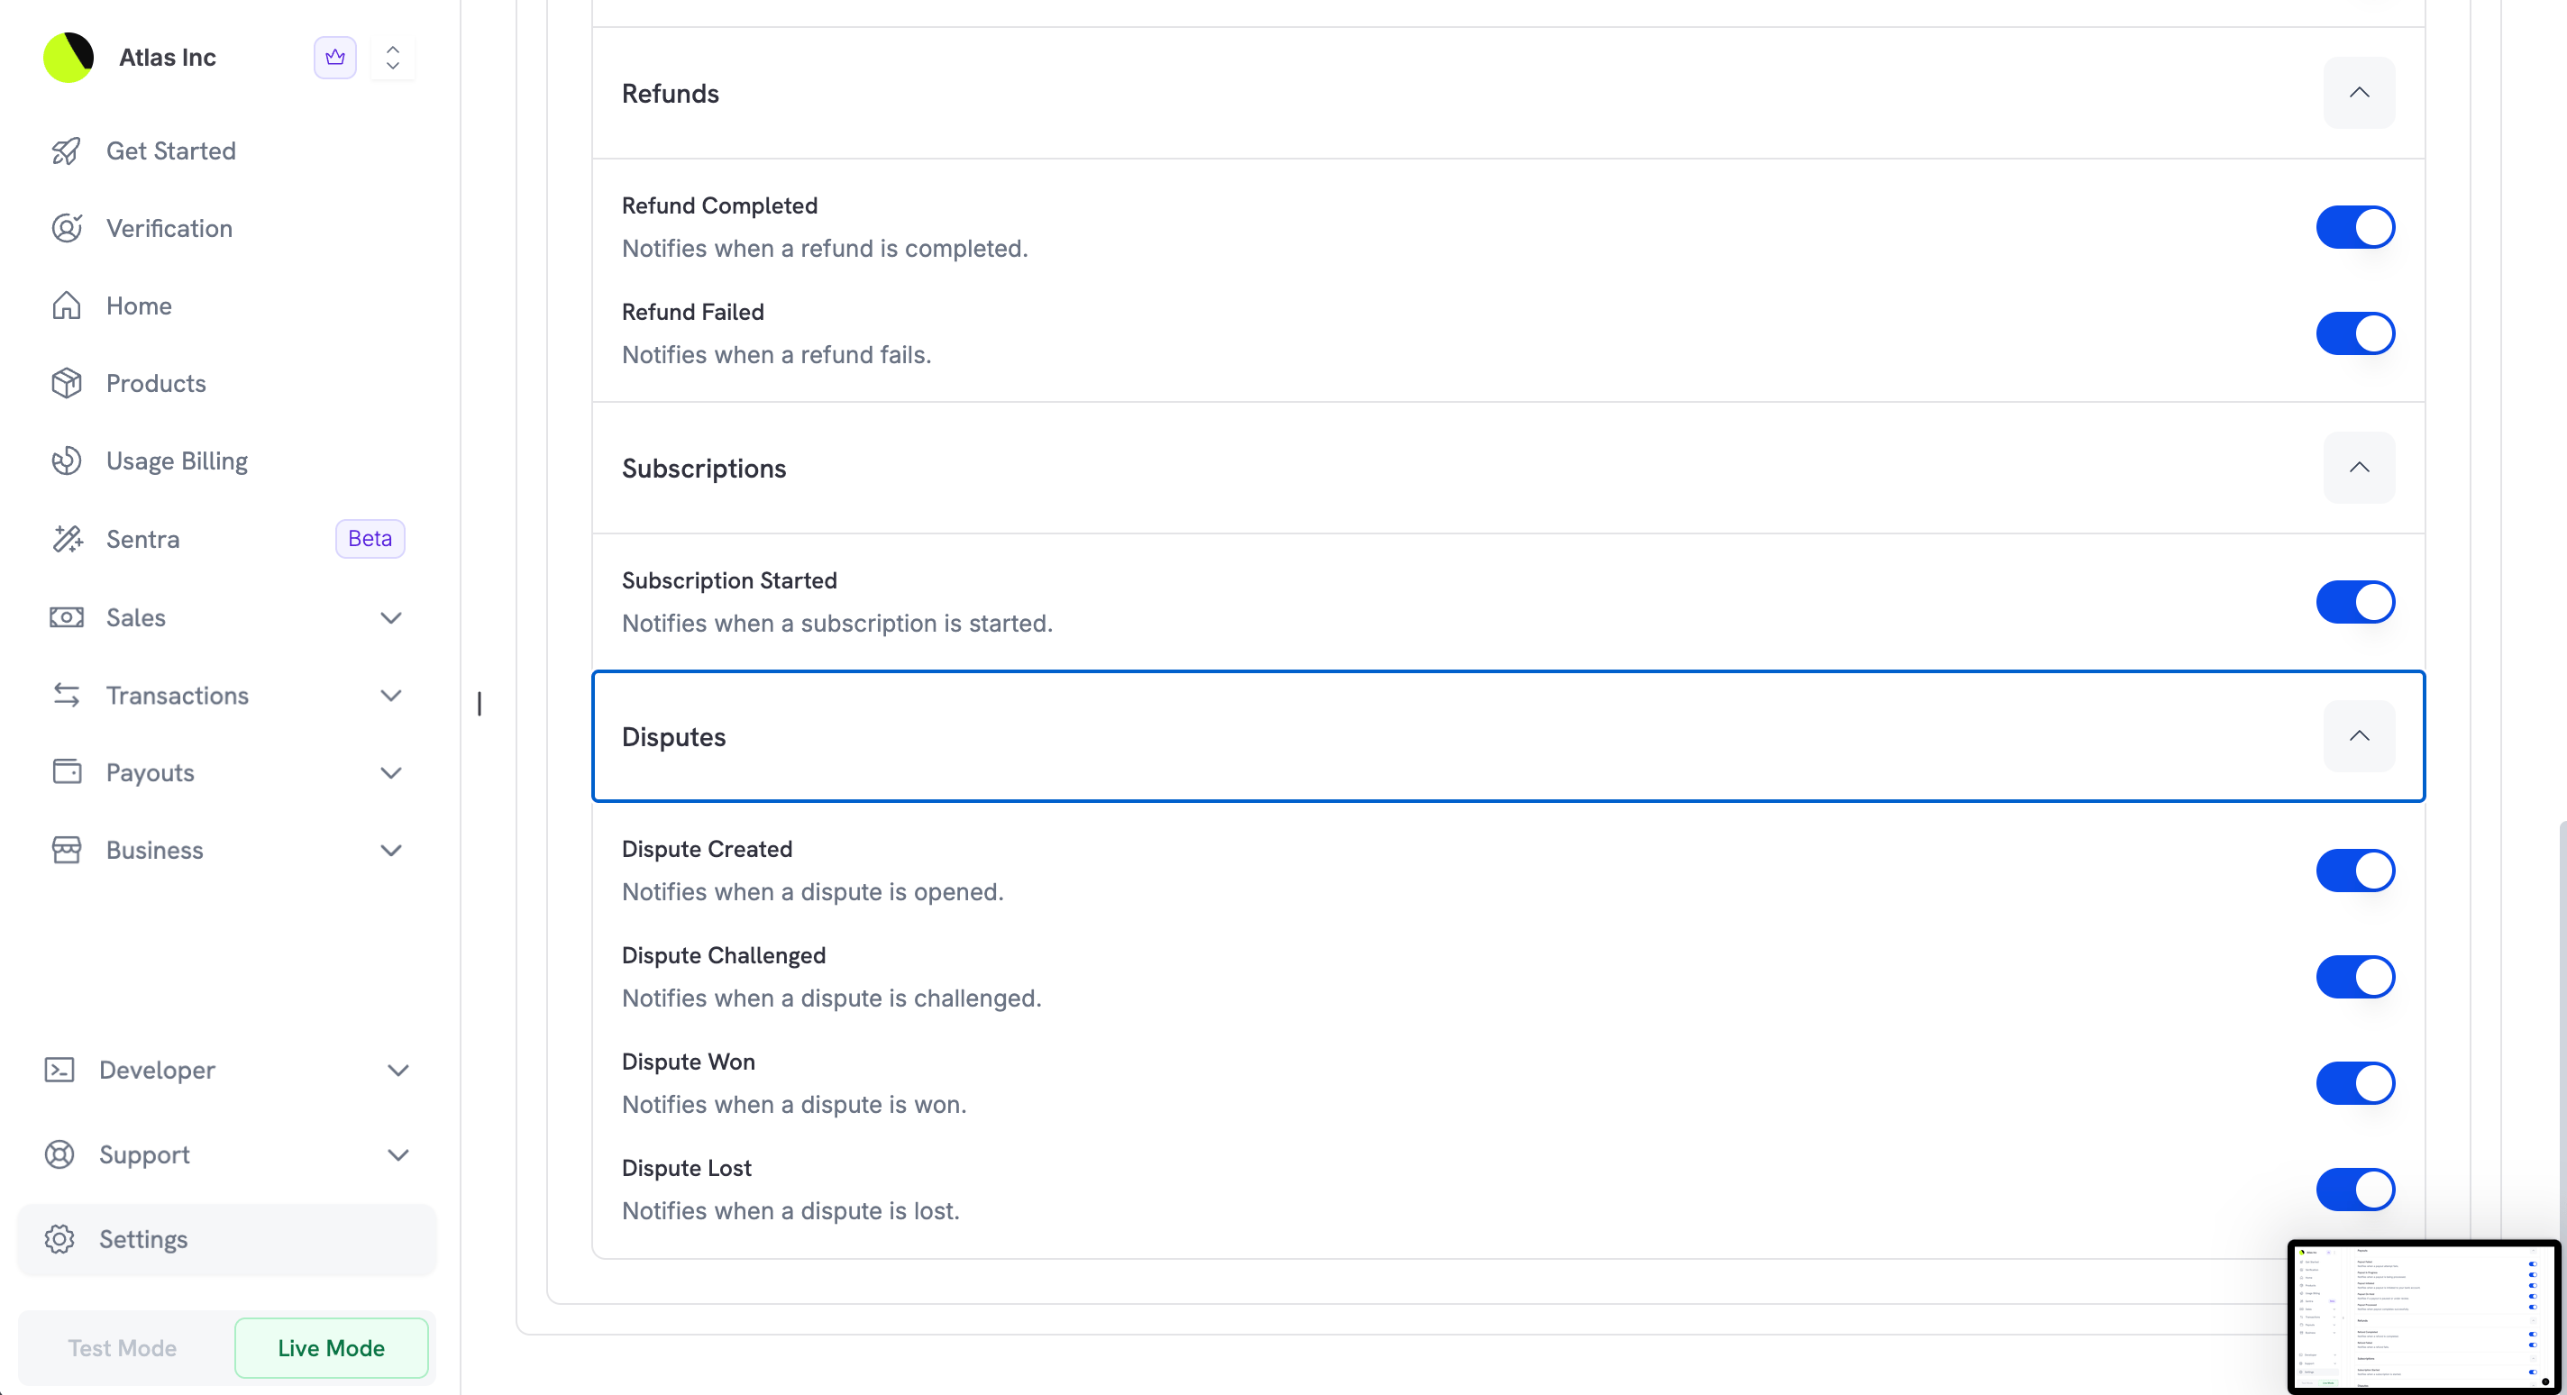
Task: Open the Settings page label
Action: [x=143, y=1240]
